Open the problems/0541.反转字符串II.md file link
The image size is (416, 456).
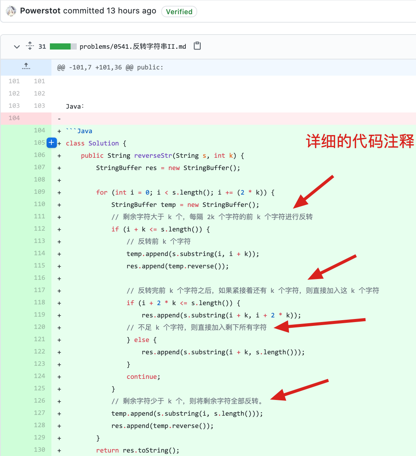click(x=133, y=46)
